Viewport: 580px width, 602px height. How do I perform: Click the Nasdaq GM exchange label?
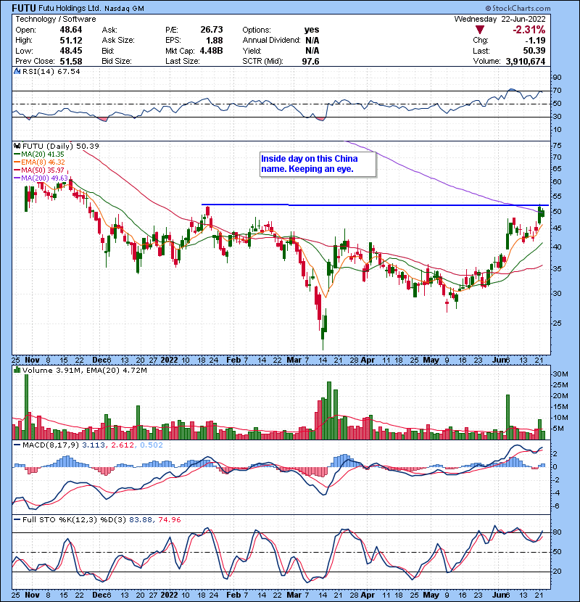point(125,9)
